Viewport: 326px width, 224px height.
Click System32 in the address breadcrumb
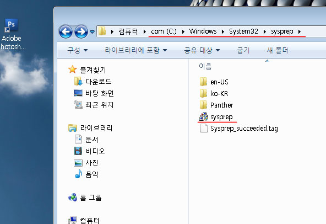point(243,31)
